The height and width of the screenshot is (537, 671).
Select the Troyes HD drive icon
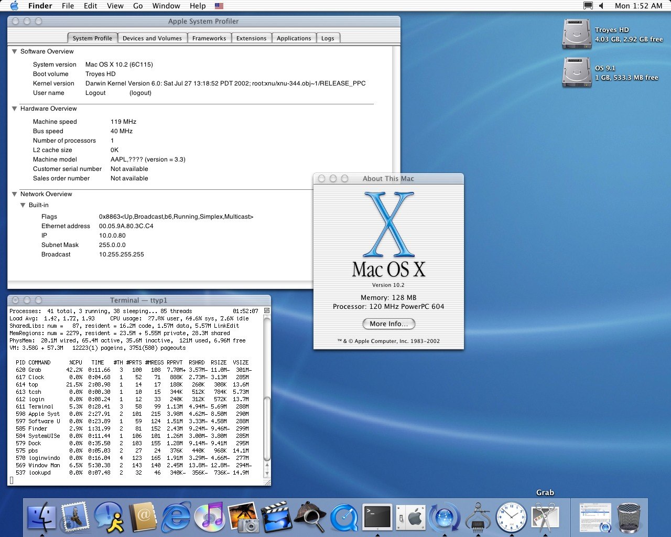click(577, 35)
